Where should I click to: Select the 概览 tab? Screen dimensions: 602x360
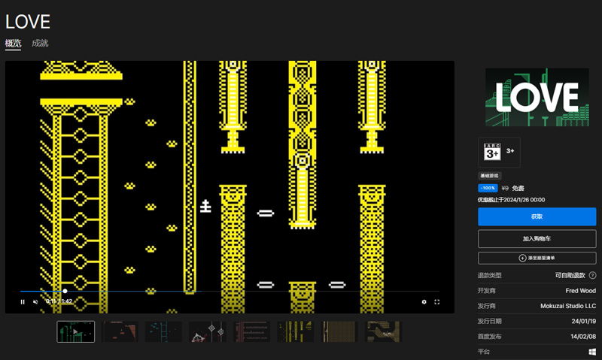pos(13,44)
